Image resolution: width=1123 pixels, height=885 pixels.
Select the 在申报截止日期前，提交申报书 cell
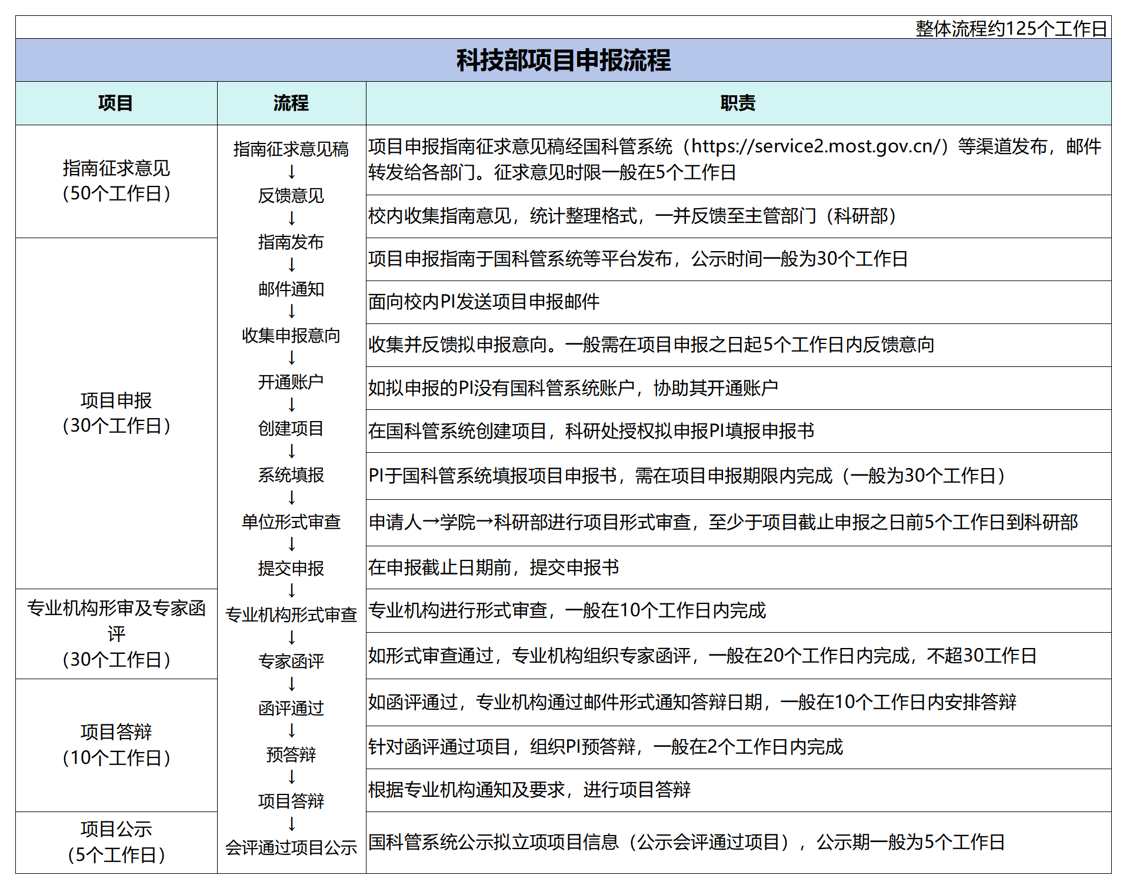pos(493,567)
